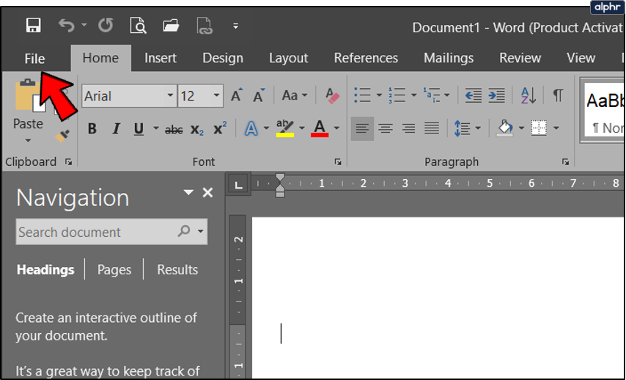Click the Save icon in title bar
Screen dimensions: 626x380
tap(33, 26)
